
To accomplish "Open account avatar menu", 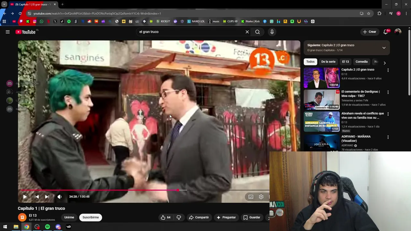I will click(398, 32).
